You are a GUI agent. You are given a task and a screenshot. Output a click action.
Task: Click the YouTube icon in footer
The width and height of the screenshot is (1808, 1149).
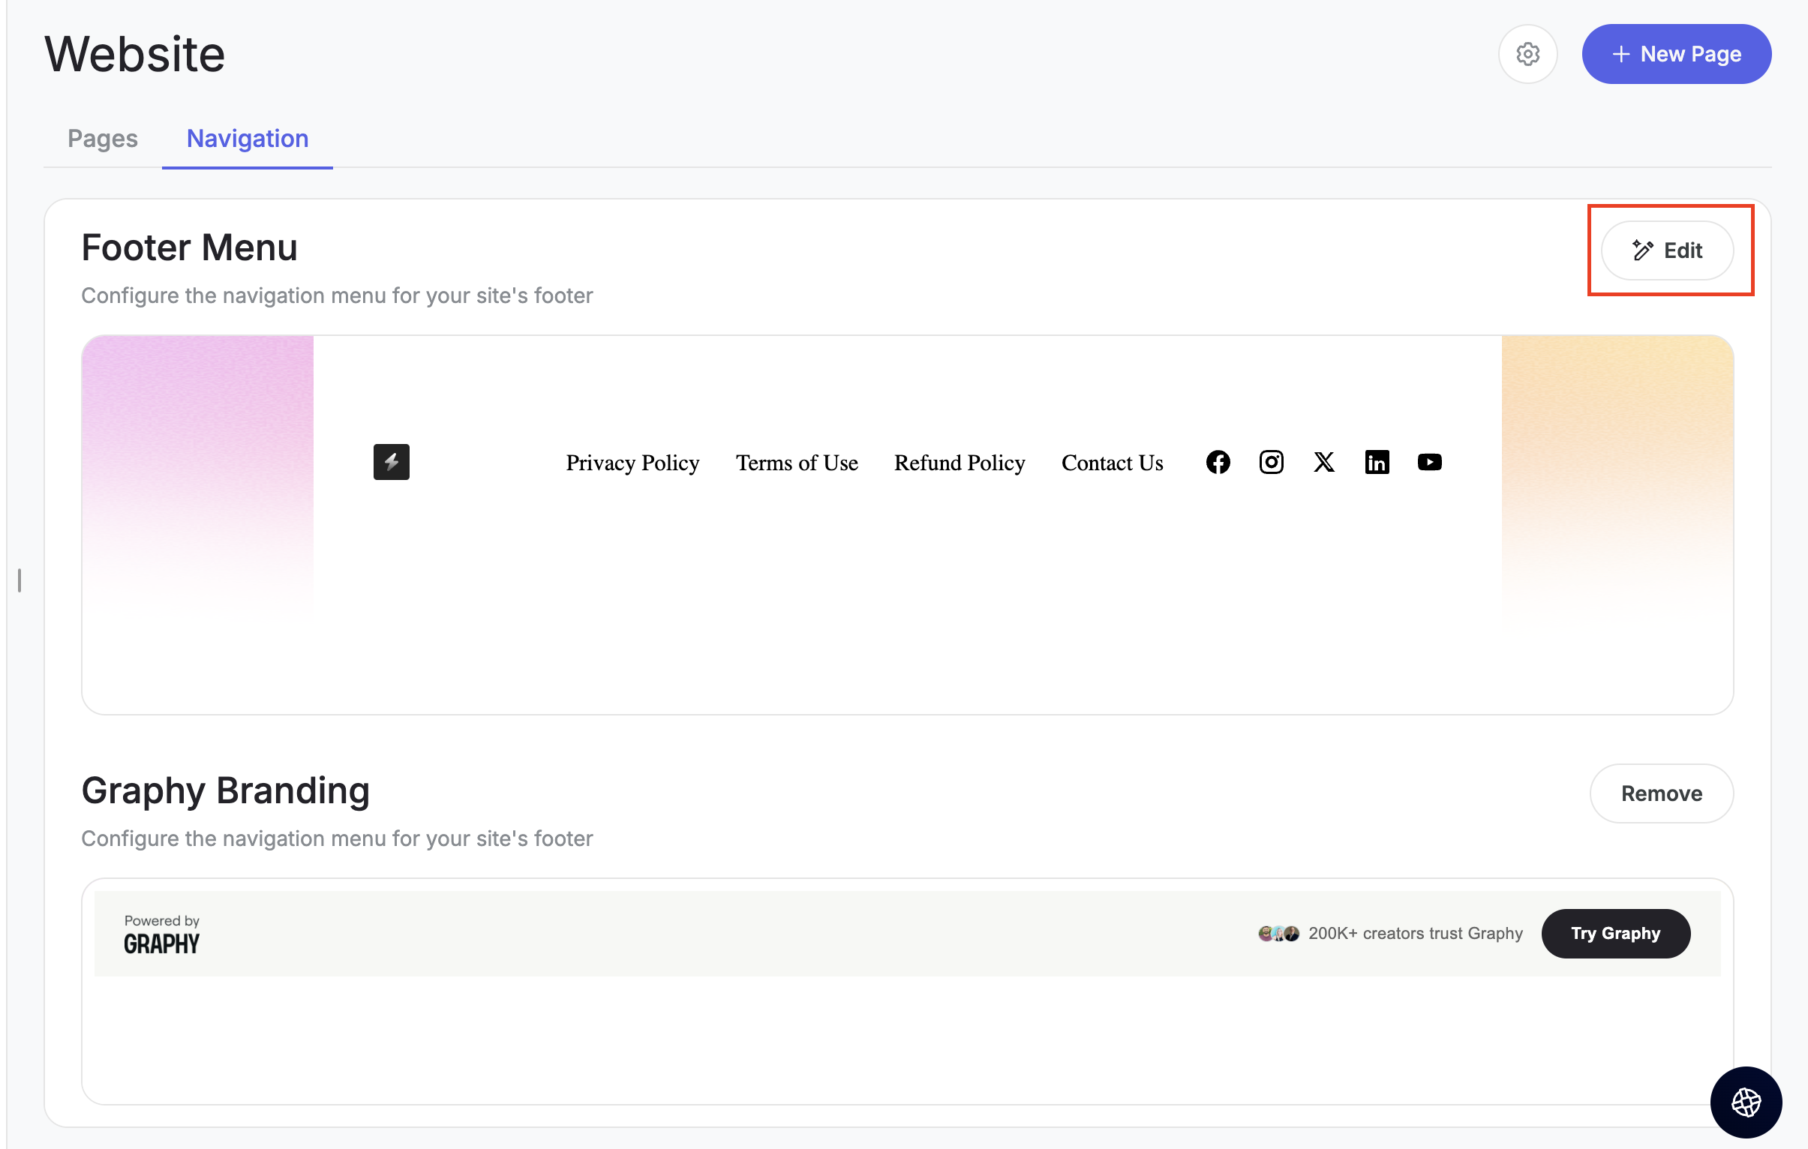(x=1429, y=462)
